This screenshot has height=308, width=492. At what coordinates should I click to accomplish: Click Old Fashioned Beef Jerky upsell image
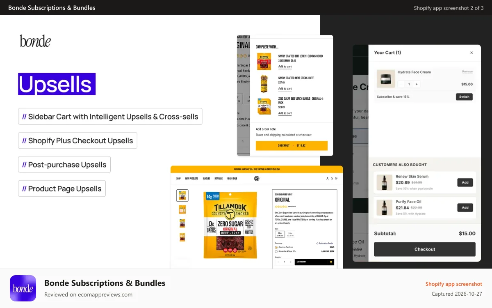[264, 62]
